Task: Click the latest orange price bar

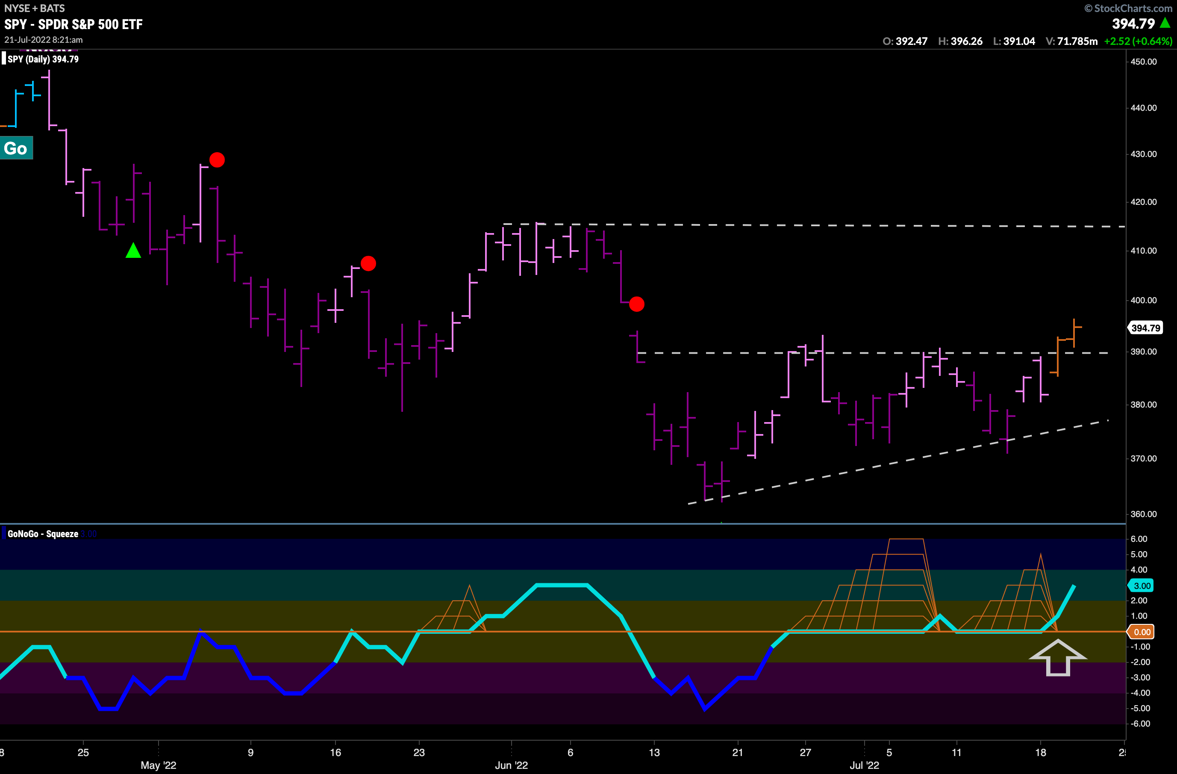Action: pos(1074,333)
